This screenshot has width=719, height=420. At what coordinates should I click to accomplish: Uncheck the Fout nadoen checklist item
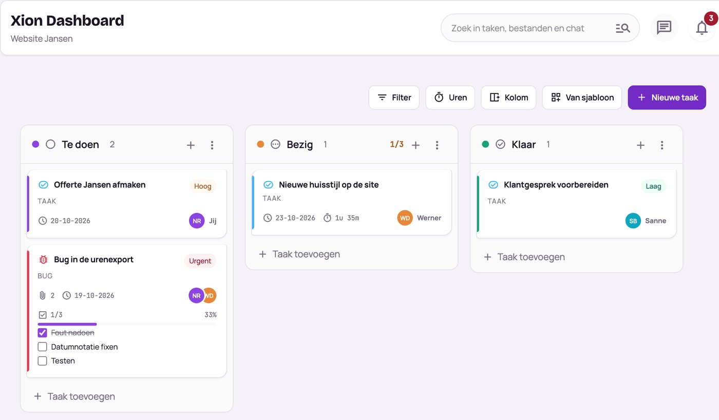click(43, 333)
